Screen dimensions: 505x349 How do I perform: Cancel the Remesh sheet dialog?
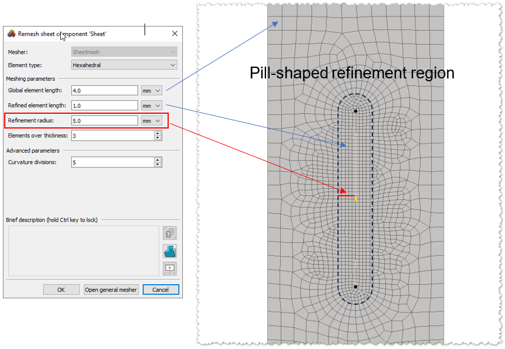pos(160,289)
